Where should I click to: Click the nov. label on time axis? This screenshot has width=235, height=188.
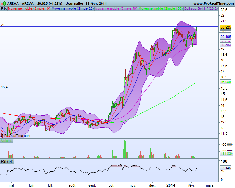(133, 185)
